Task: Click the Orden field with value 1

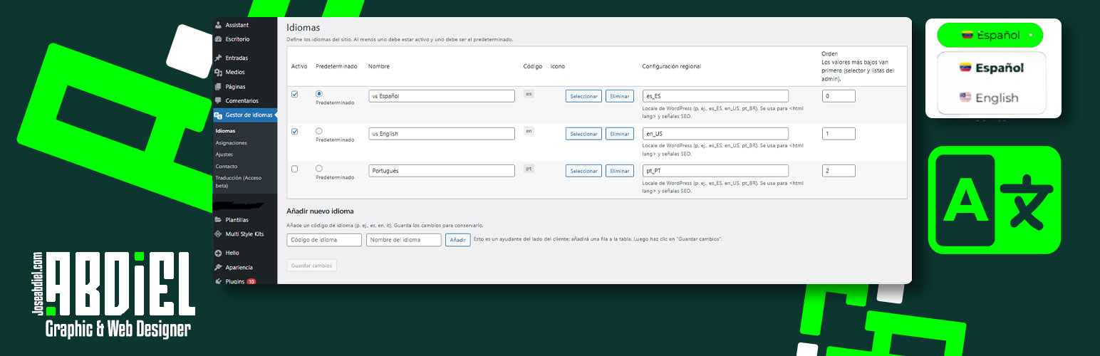Action: [x=839, y=134]
